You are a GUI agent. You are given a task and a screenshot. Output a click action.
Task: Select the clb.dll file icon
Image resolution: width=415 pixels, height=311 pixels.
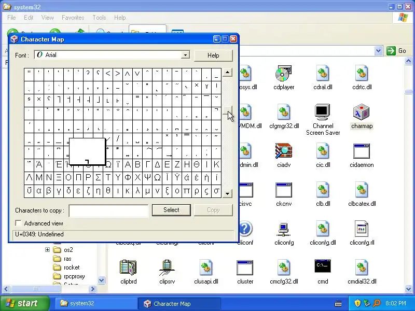click(323, 190)
